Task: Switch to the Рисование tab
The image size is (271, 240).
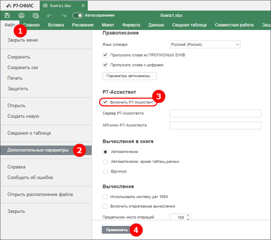Action: (83, 25)
